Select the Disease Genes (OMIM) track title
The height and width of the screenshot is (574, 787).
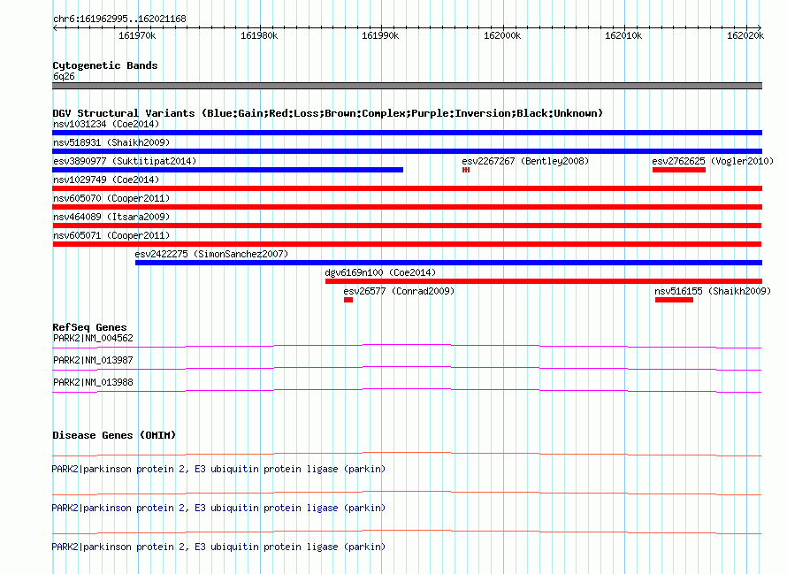pyautogui.click(x=114, y=435)
